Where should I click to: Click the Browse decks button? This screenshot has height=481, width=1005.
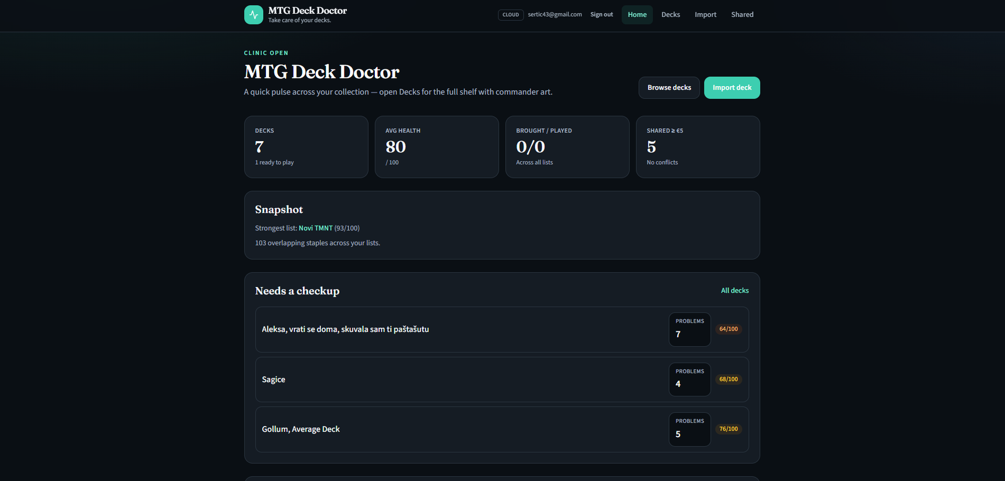[x=669, y=88]
